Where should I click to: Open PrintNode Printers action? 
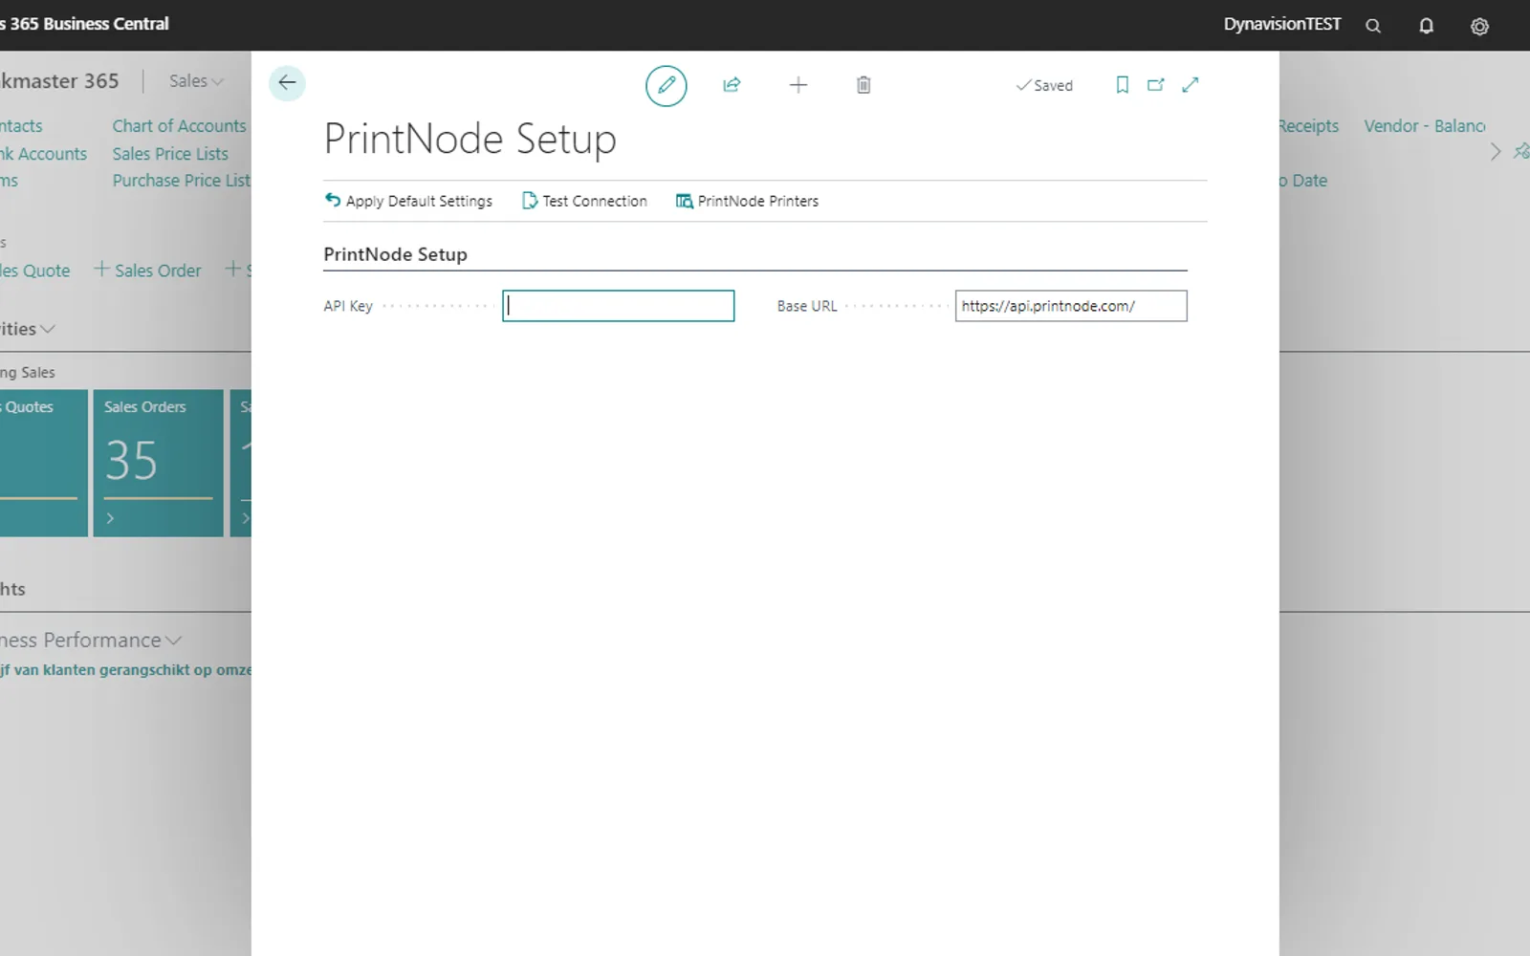pos(748,201)
